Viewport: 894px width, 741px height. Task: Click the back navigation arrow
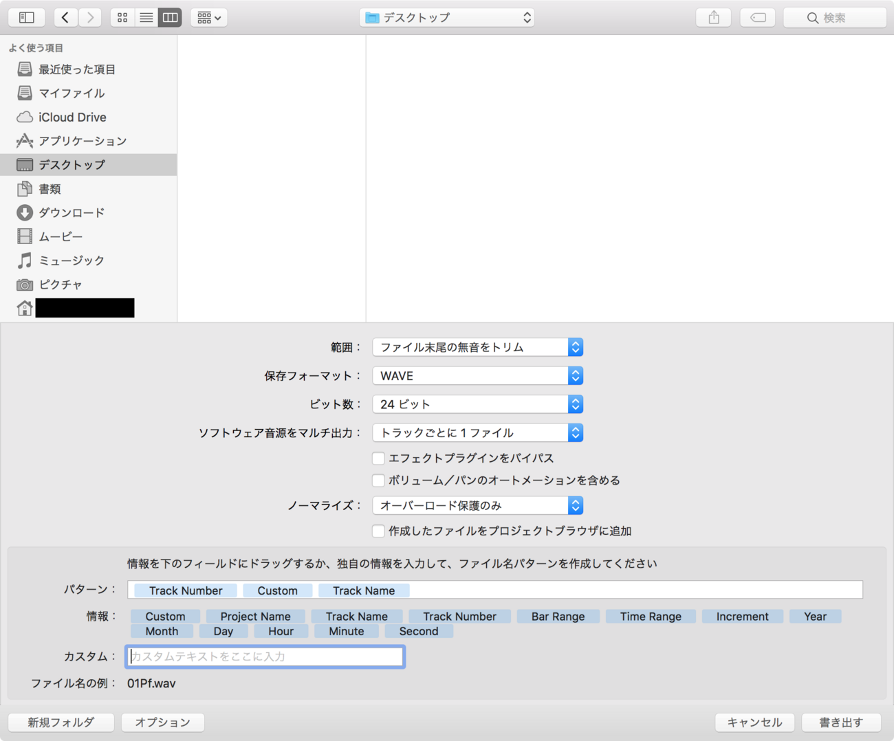[65, 17]
